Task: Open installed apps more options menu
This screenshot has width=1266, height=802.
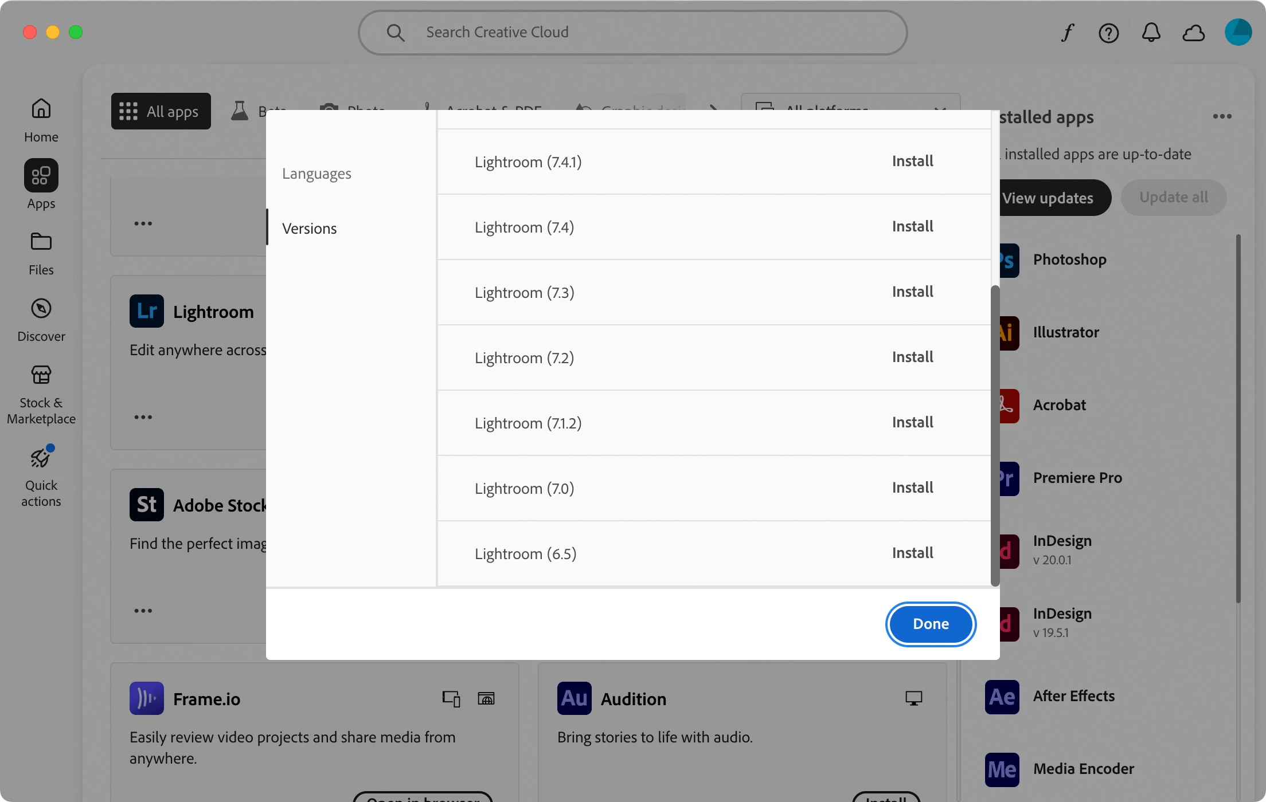Action: 1222,117
